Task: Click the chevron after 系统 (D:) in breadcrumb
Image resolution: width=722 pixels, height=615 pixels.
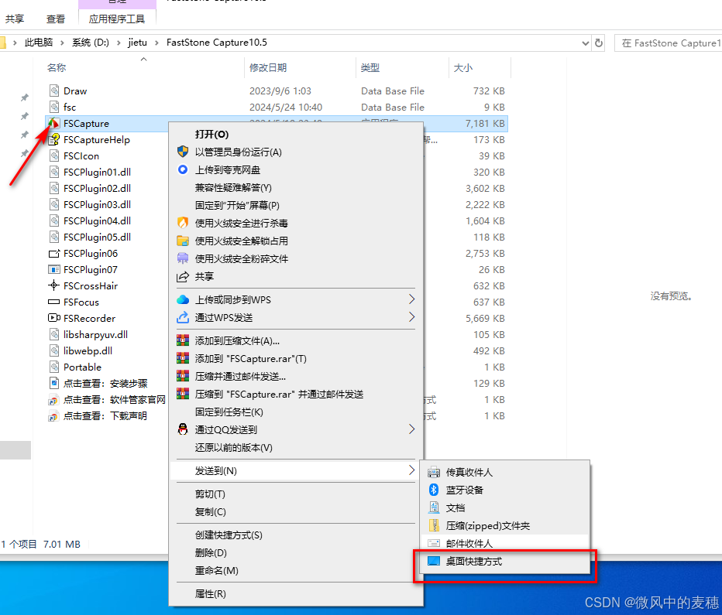Action: point(119,43)
